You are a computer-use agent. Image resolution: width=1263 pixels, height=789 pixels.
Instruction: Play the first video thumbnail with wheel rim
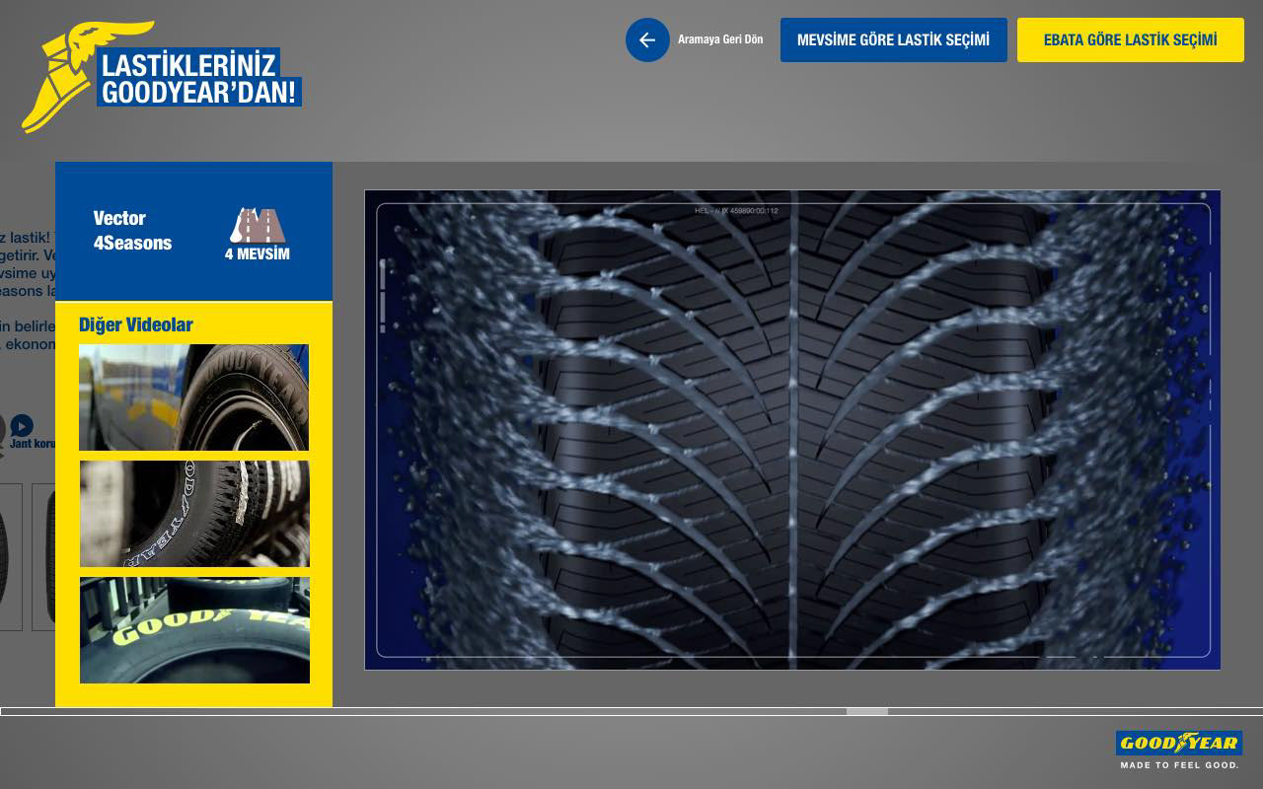193,397
